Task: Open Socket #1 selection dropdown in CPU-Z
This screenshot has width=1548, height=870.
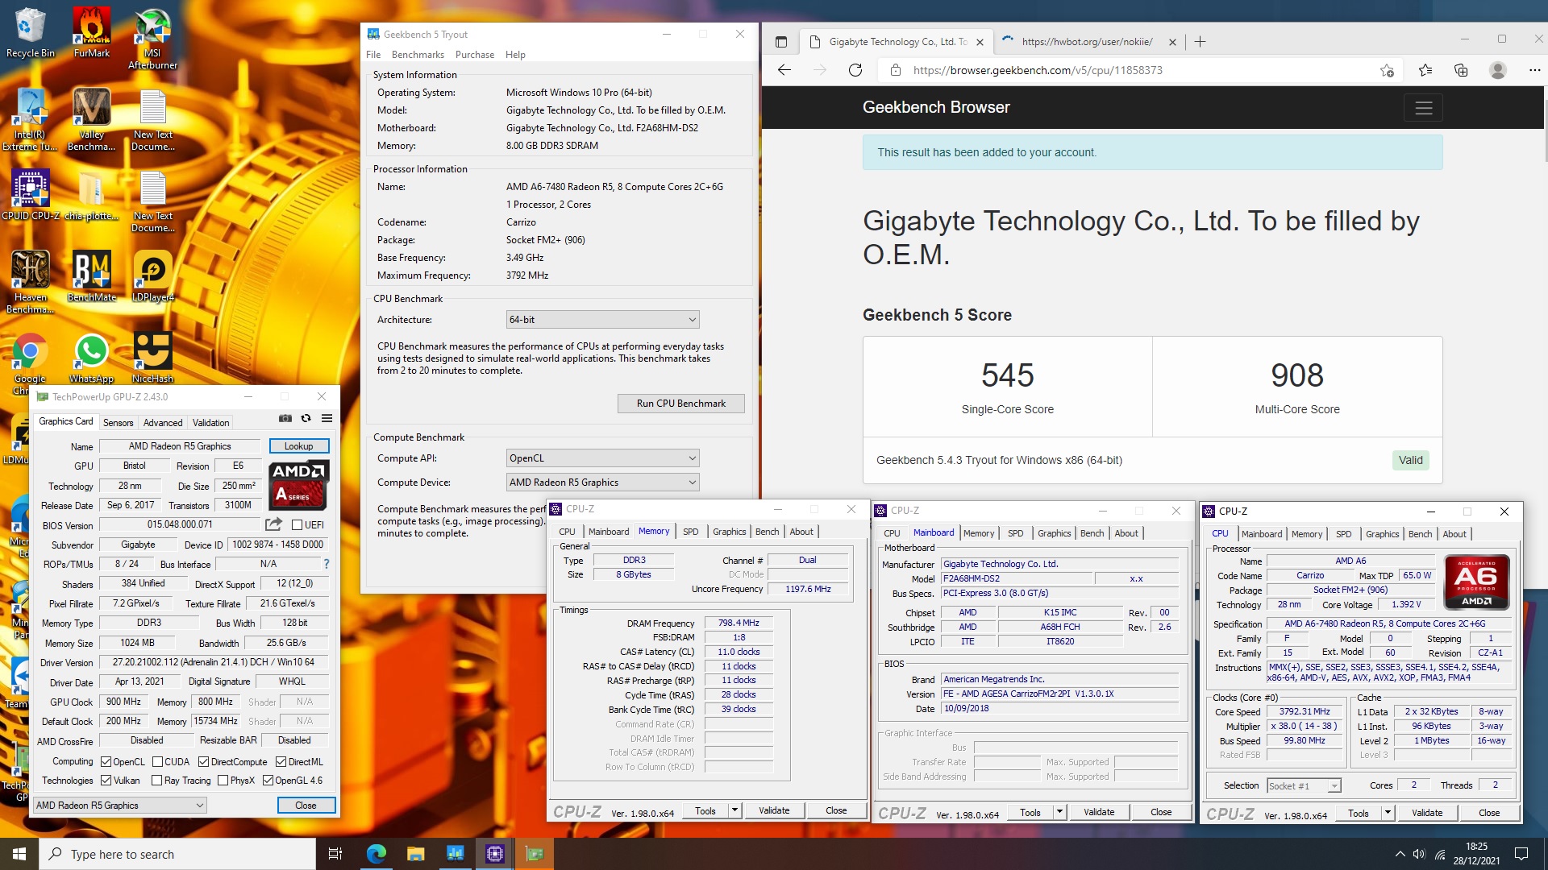Action: [1303, 785]
